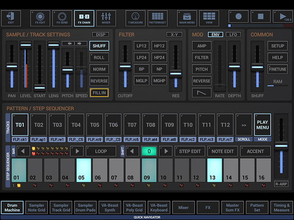Screen dimensions: 294x220
Task: Open the PATTERNSET grid icon
Action: click(158, 18)
